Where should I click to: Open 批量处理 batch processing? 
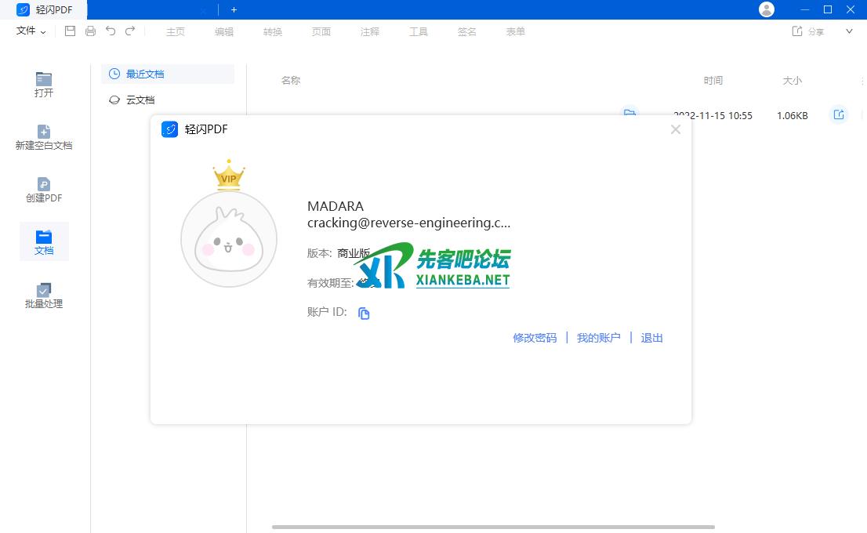click(x=44, y=296)
